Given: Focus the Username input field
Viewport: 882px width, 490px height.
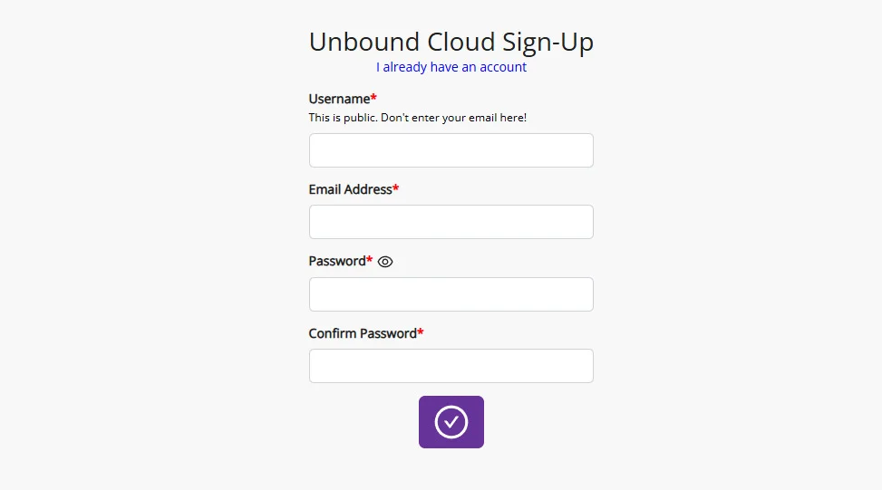Looking at the screenshot, I should (x=451, y=150).
